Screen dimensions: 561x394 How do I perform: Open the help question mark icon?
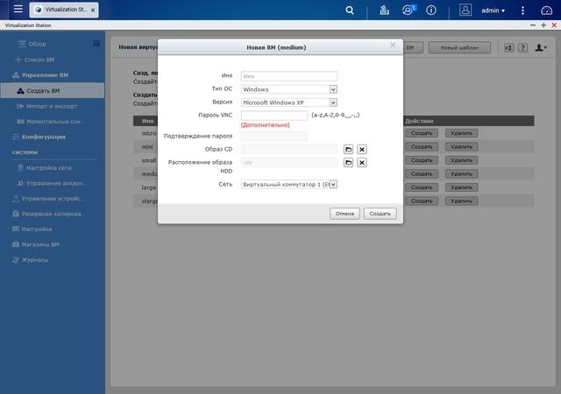pos(522,47)
